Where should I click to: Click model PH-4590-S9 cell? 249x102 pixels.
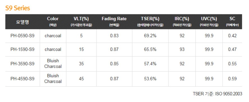coord(22,79)
